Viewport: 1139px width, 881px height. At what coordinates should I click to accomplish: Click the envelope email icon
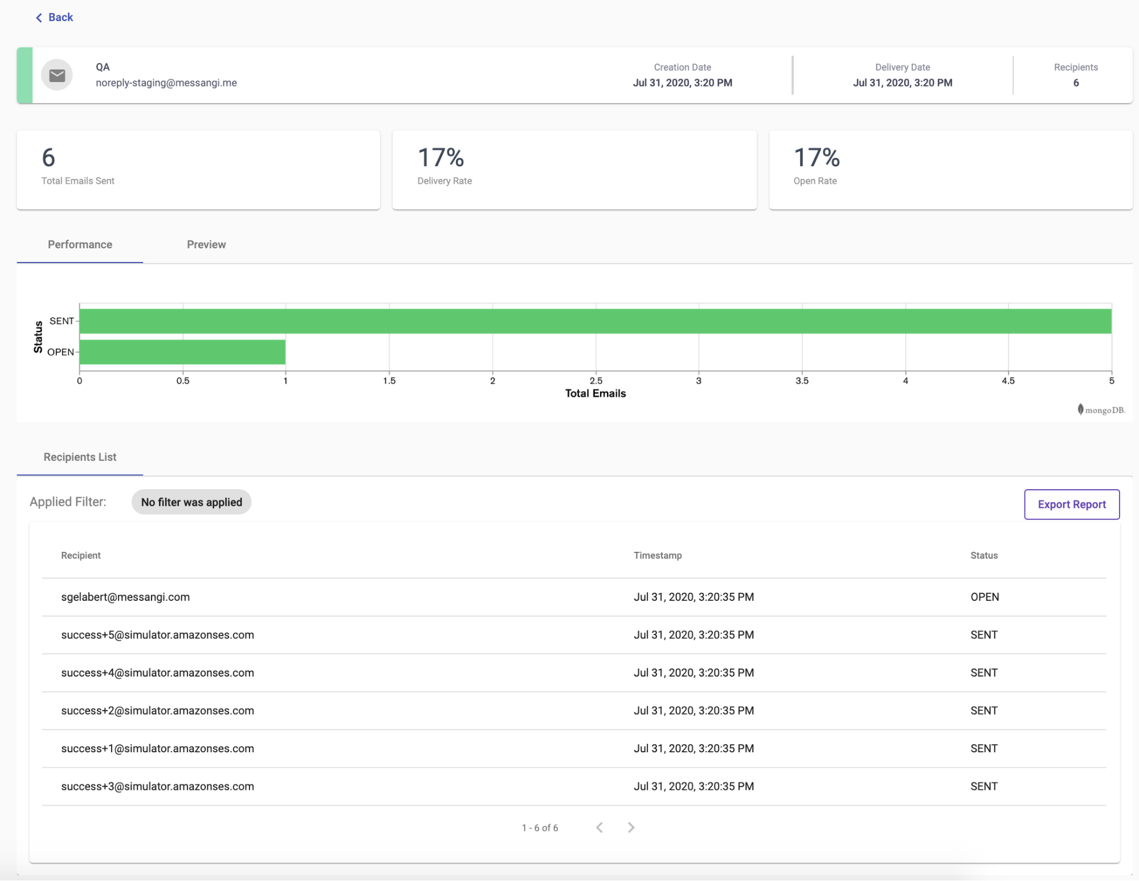pos(57,75)
